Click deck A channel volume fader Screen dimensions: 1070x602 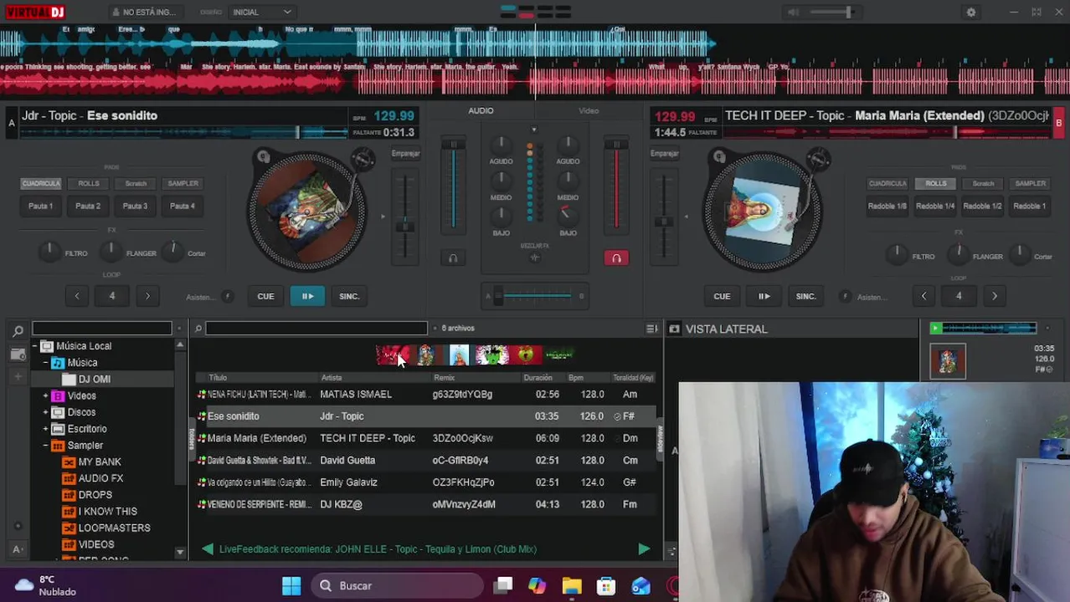pyautogui.click(x=454, y=184)
